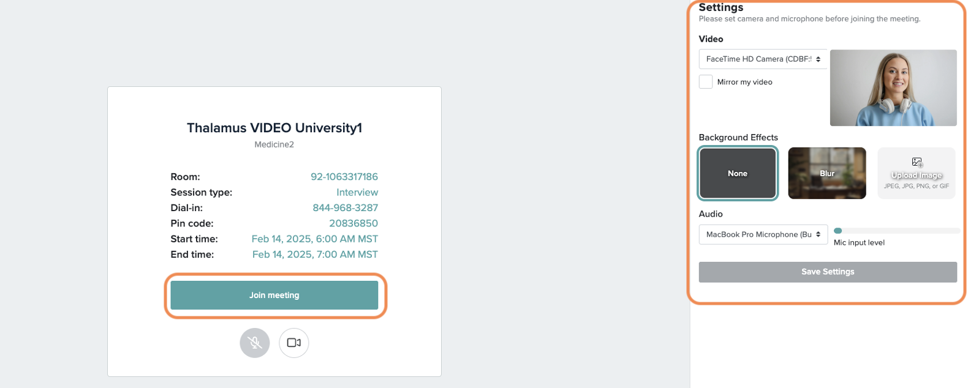
Task: Unmute the microphone icon below Join meeting
Action: 255,343
